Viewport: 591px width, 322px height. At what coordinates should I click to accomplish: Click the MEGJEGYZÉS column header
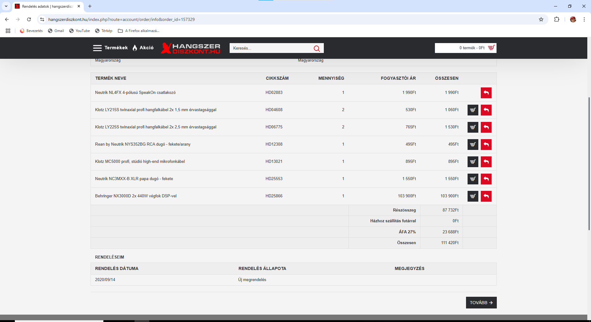click(409, 269)
